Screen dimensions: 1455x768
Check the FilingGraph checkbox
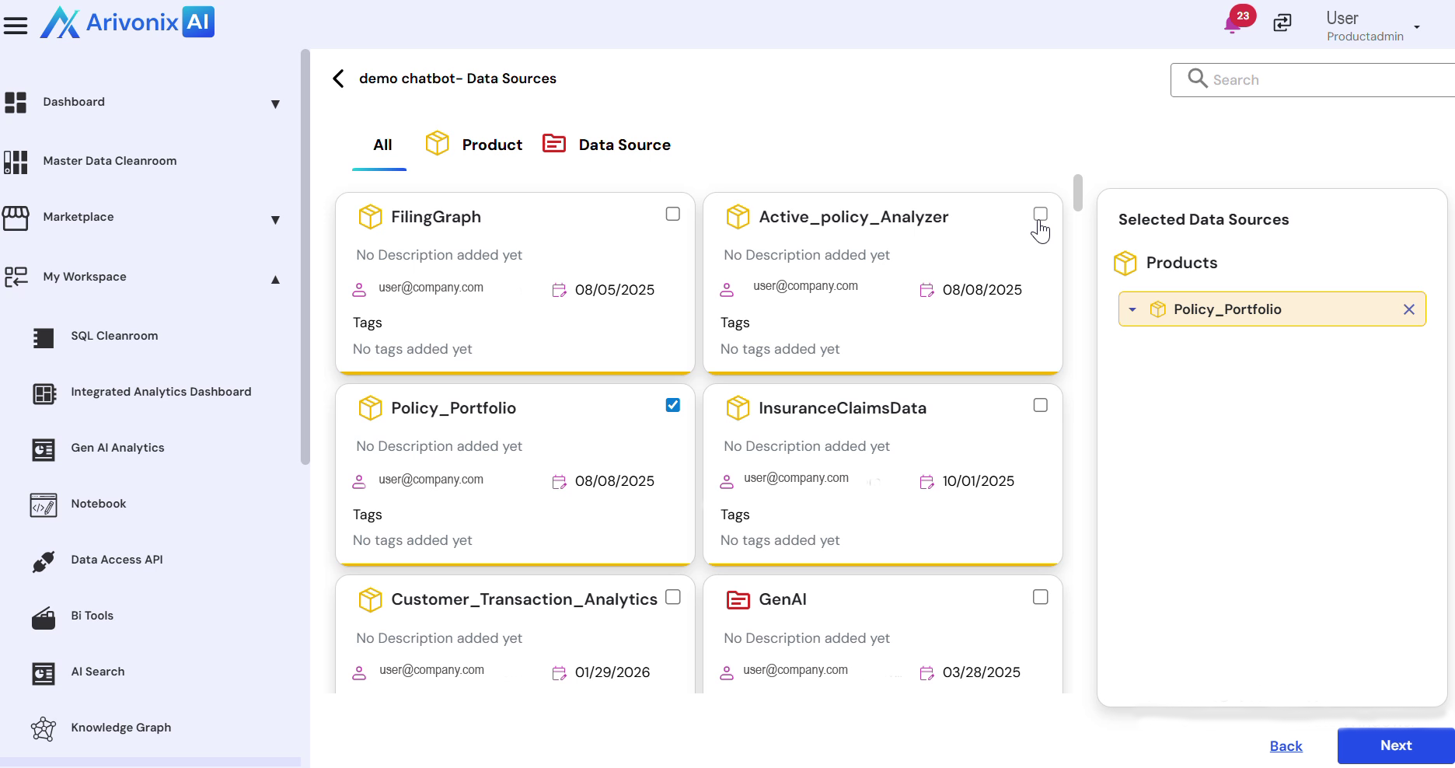[673, 214]
